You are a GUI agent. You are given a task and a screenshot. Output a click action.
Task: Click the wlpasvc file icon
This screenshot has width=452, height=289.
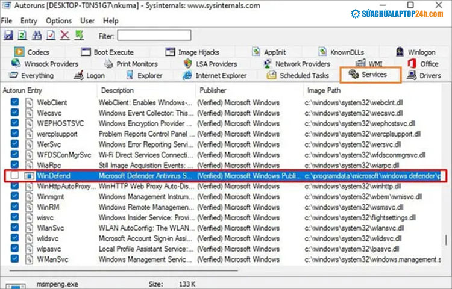[x=29, y=249]
